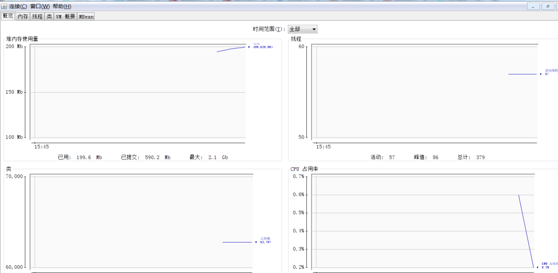The width and height of the screenshot is (558, 273).
Task: Click the 0.6% axis label on CPU chart
Action: pos(299,195)
